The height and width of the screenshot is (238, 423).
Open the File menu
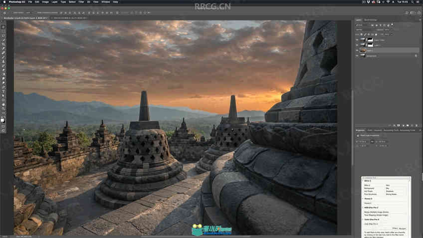pyautogui.click(x=30, y=2)
